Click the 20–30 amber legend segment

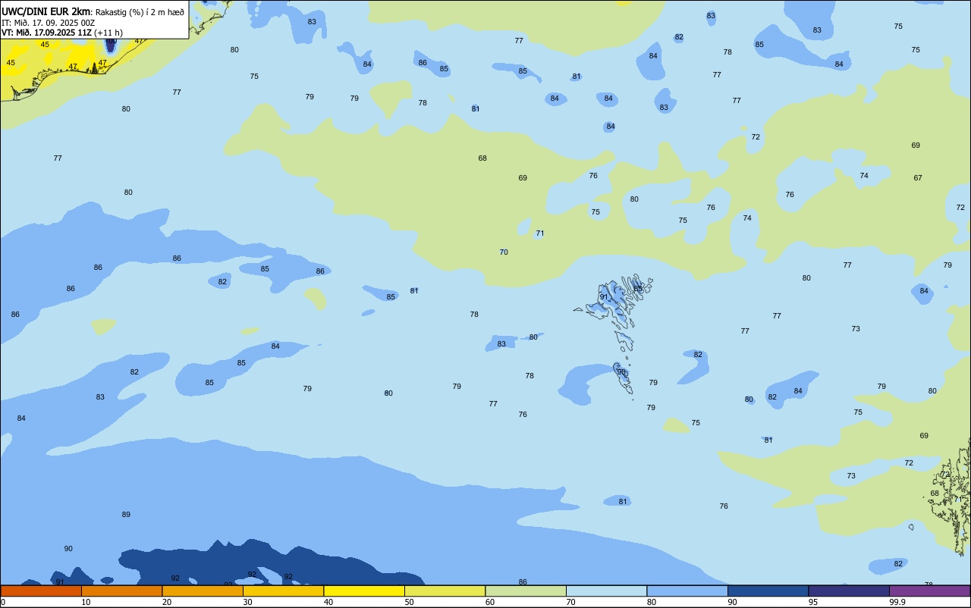(203, 591)
